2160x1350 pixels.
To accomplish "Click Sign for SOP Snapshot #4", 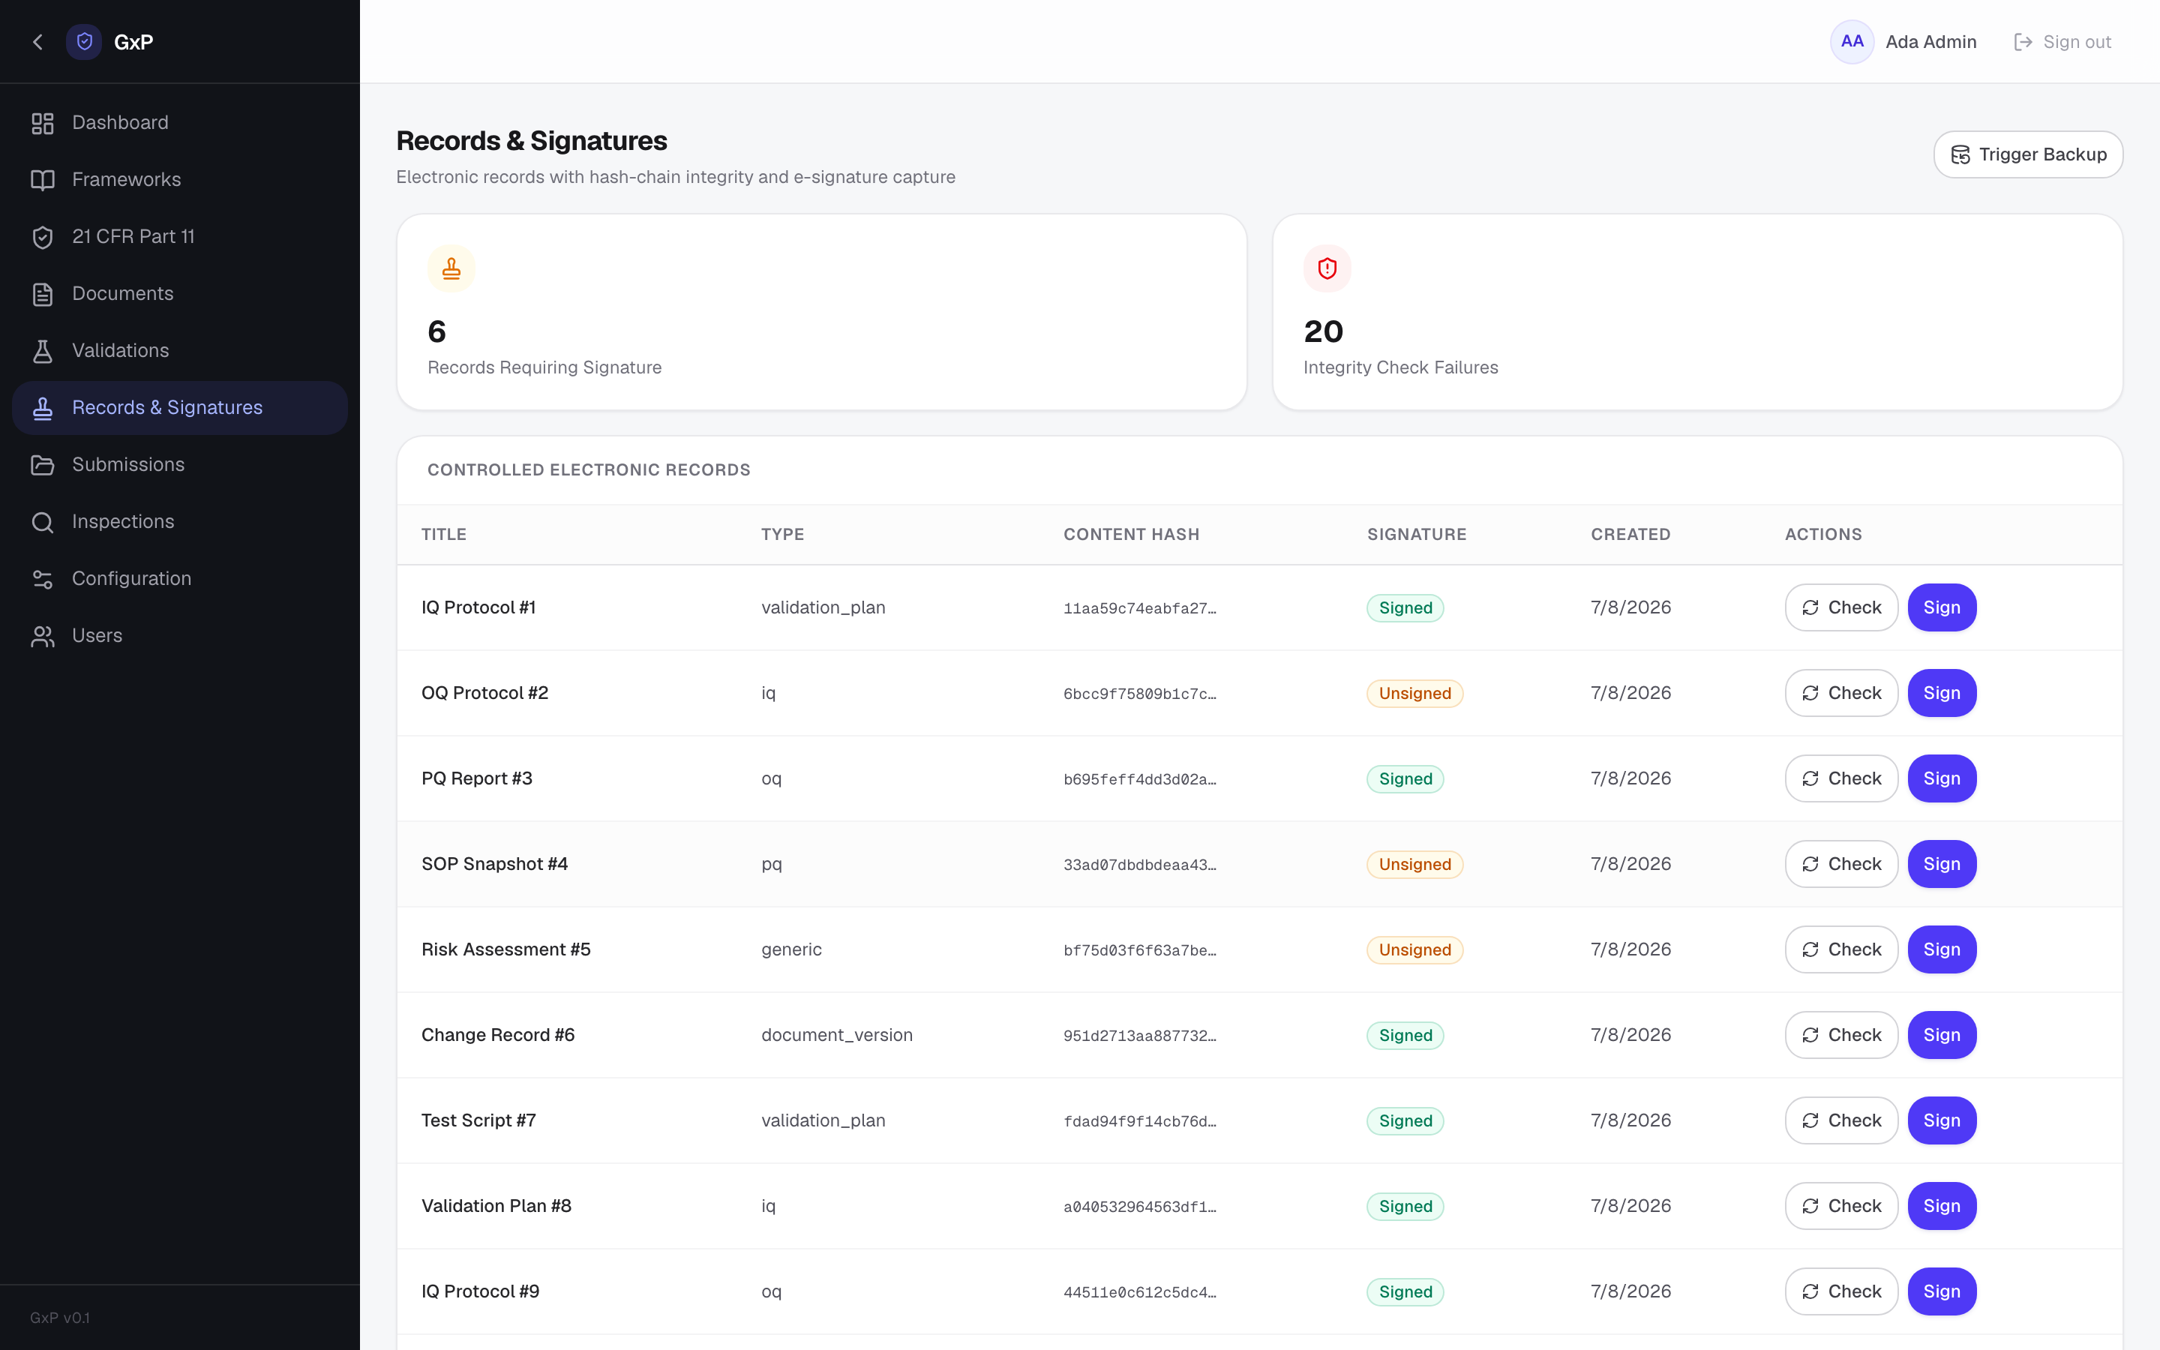I will (x=1941, y=864).
